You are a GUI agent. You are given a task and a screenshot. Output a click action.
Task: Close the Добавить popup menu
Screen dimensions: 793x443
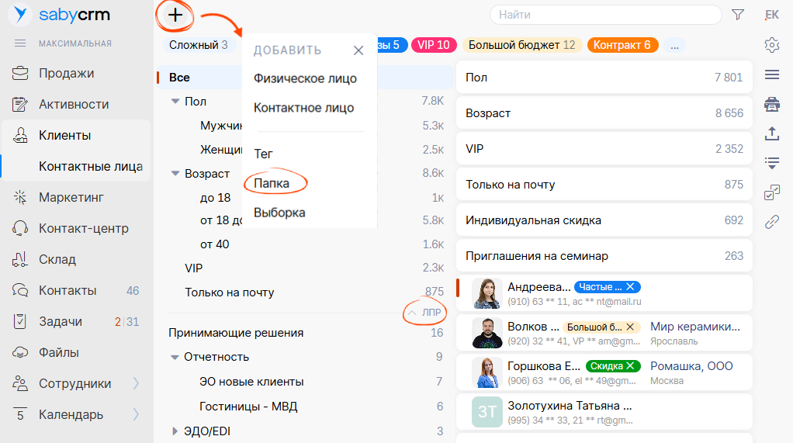(358, 50)
